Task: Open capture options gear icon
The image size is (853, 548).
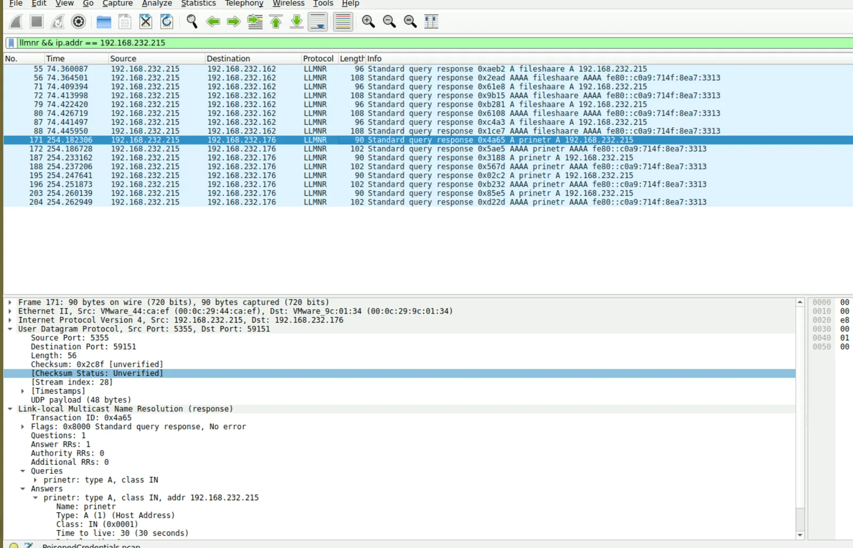Action: point(78,22)
